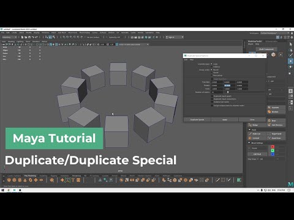This screenshot has height=220, width=294.
Task: Open the Windows Start menu
Action: [x=2, y=190]
